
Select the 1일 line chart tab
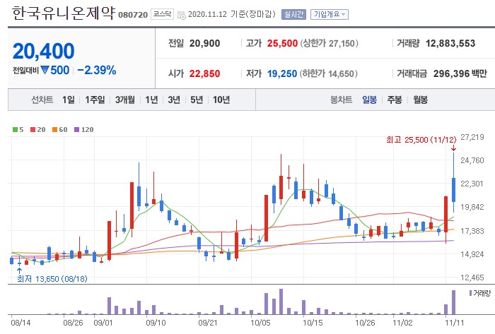69,100
